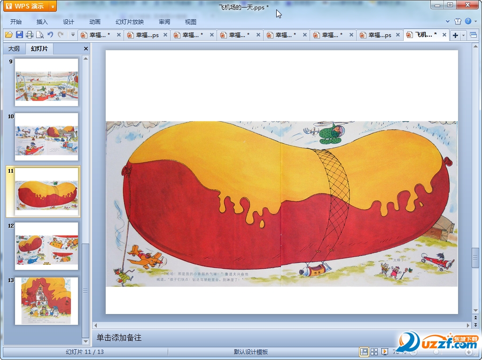Select slide 12 thumbnail

click(x=47, y=246)
